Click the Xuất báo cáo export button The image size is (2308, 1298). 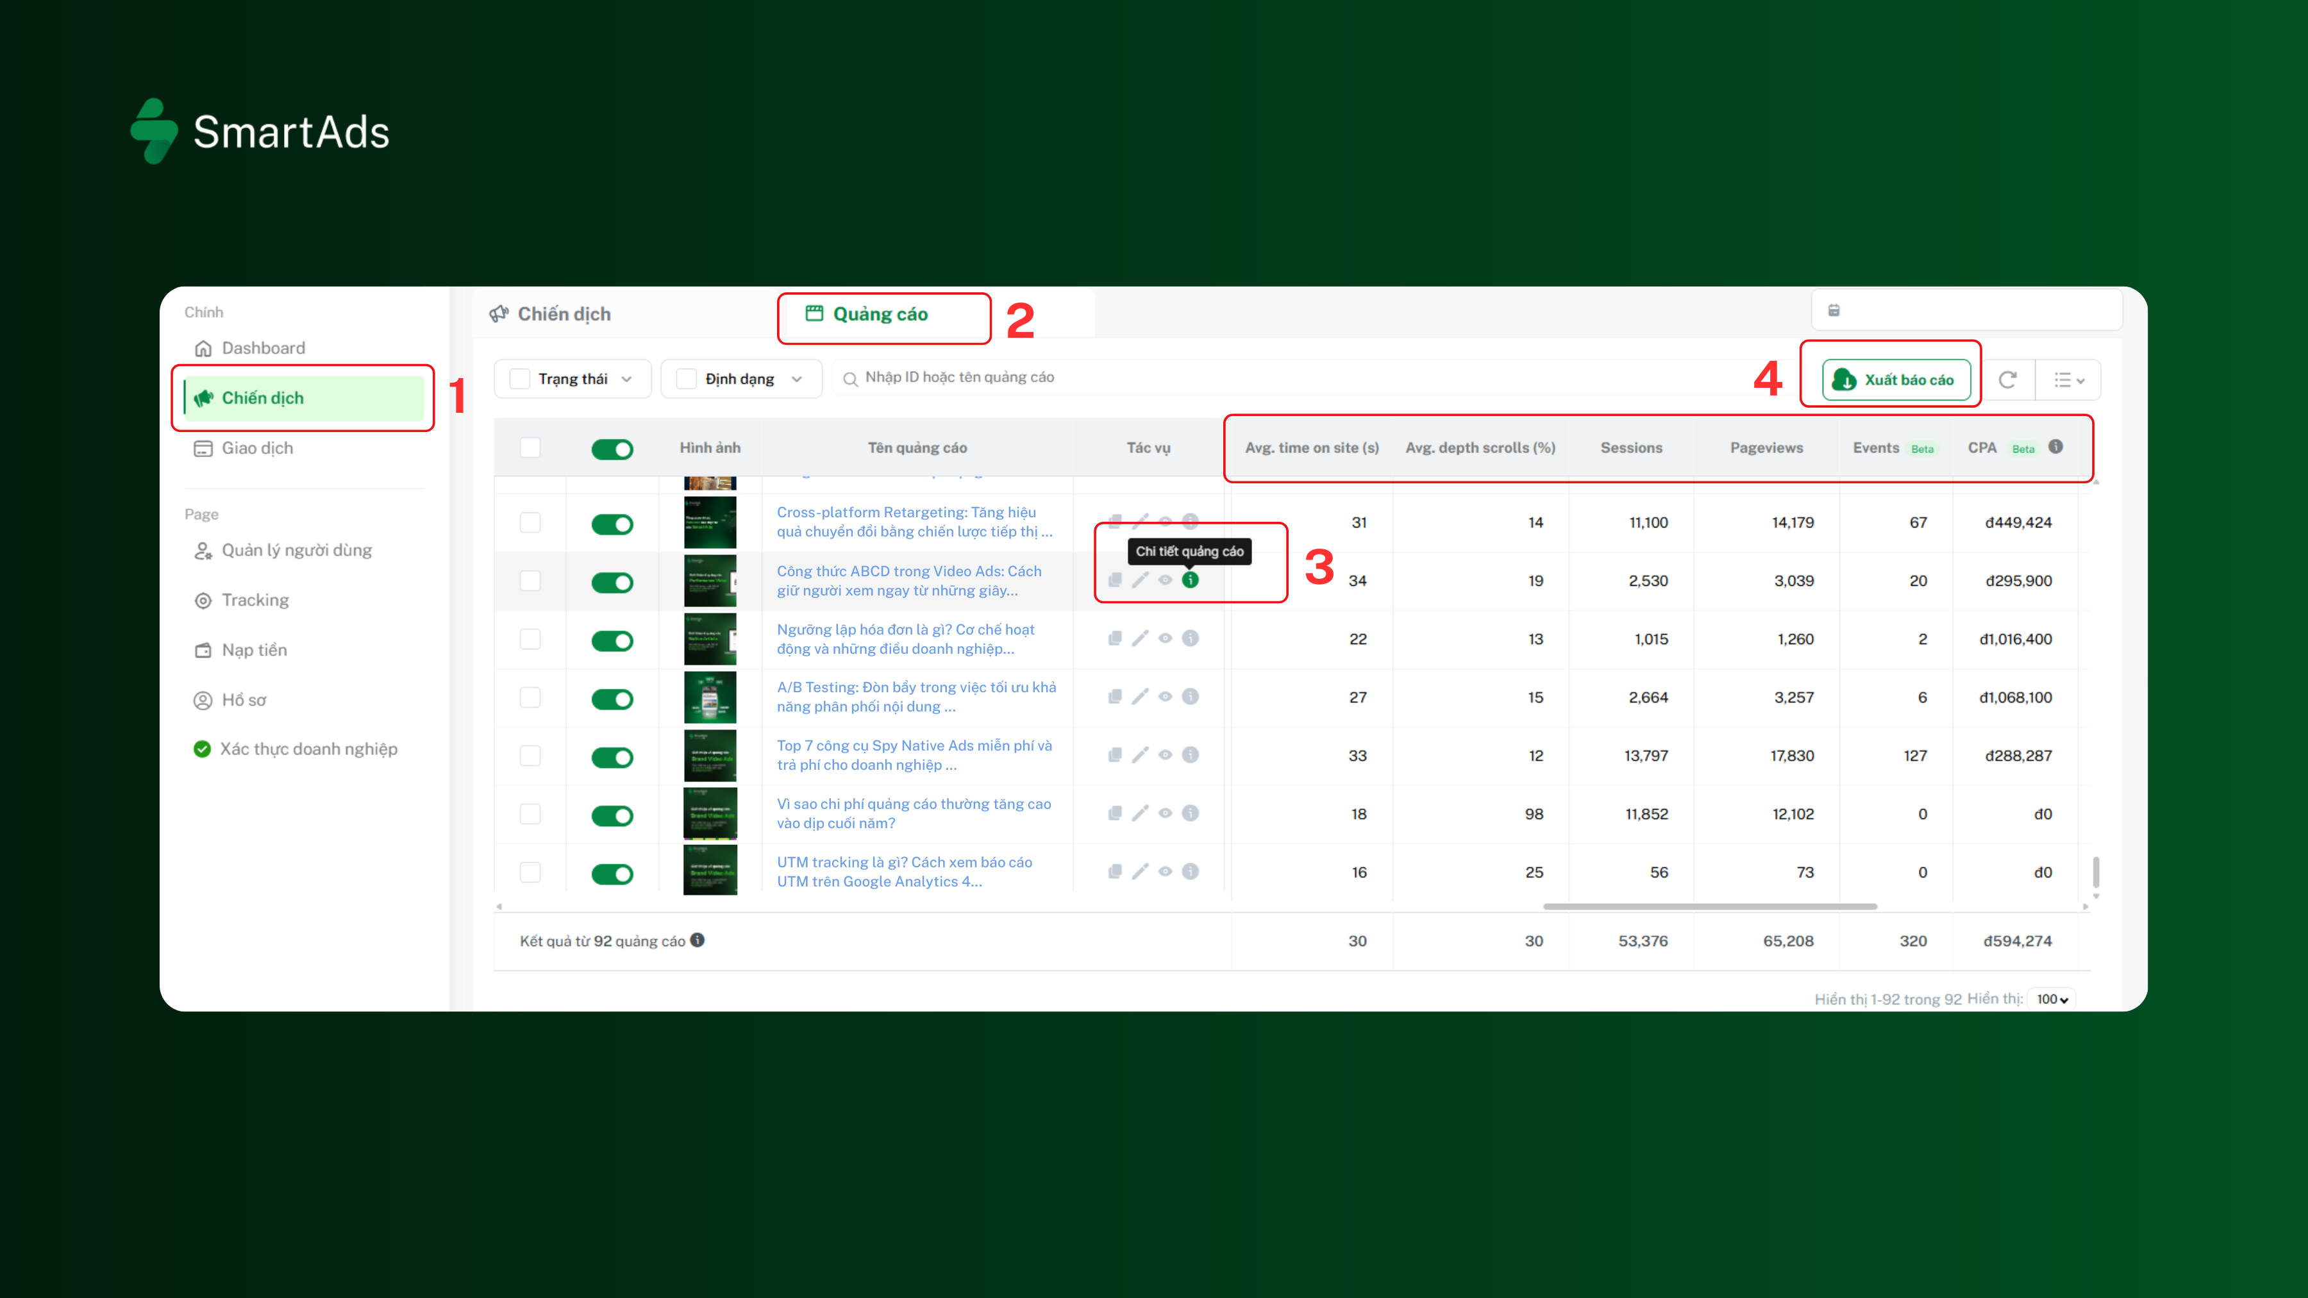pyautogui.click(x=1896, y=380)
